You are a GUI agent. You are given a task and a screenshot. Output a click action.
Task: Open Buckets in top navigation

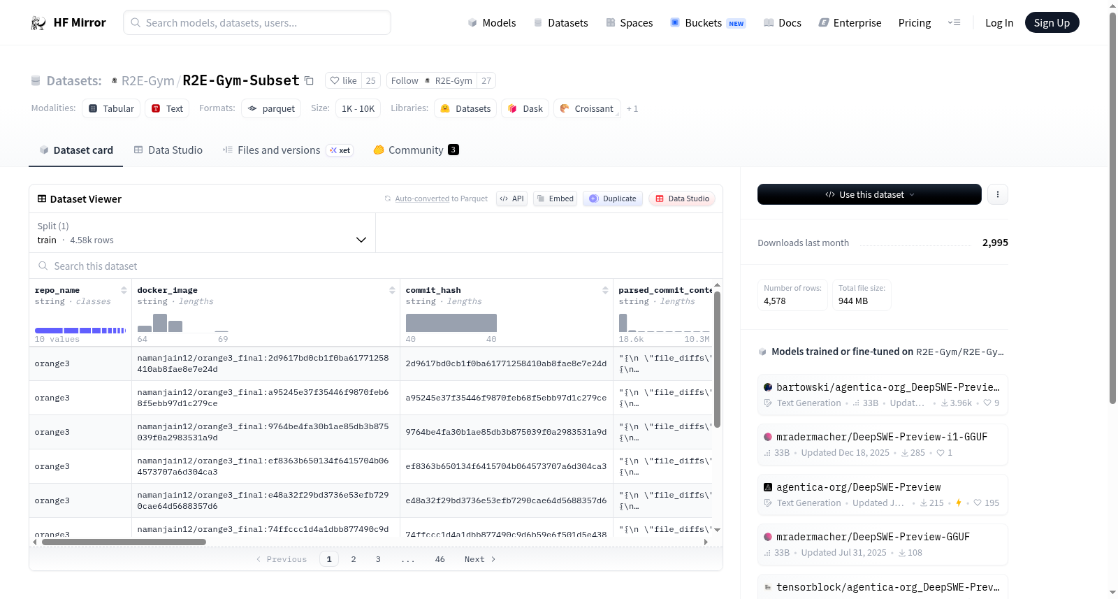(708, 23)
